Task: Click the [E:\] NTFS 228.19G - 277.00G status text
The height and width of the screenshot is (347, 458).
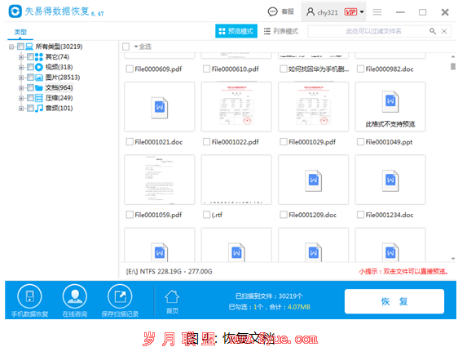Action: click(170, 272)
